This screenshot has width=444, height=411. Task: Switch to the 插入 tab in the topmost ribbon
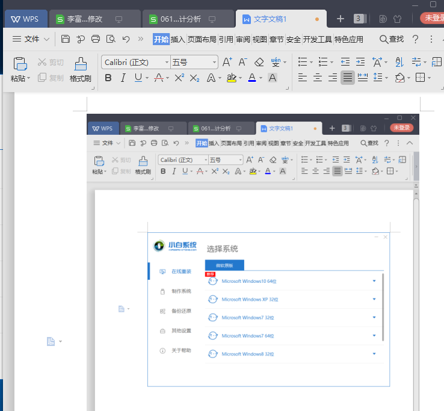pyautogui.click(x=178, y=39)
